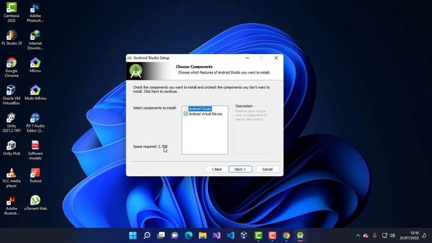Click Android Studio Setup taskbar icon

coord(300,236)
